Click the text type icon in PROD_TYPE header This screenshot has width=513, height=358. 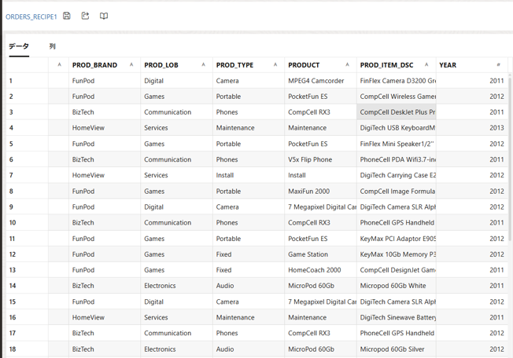[275, 64]
